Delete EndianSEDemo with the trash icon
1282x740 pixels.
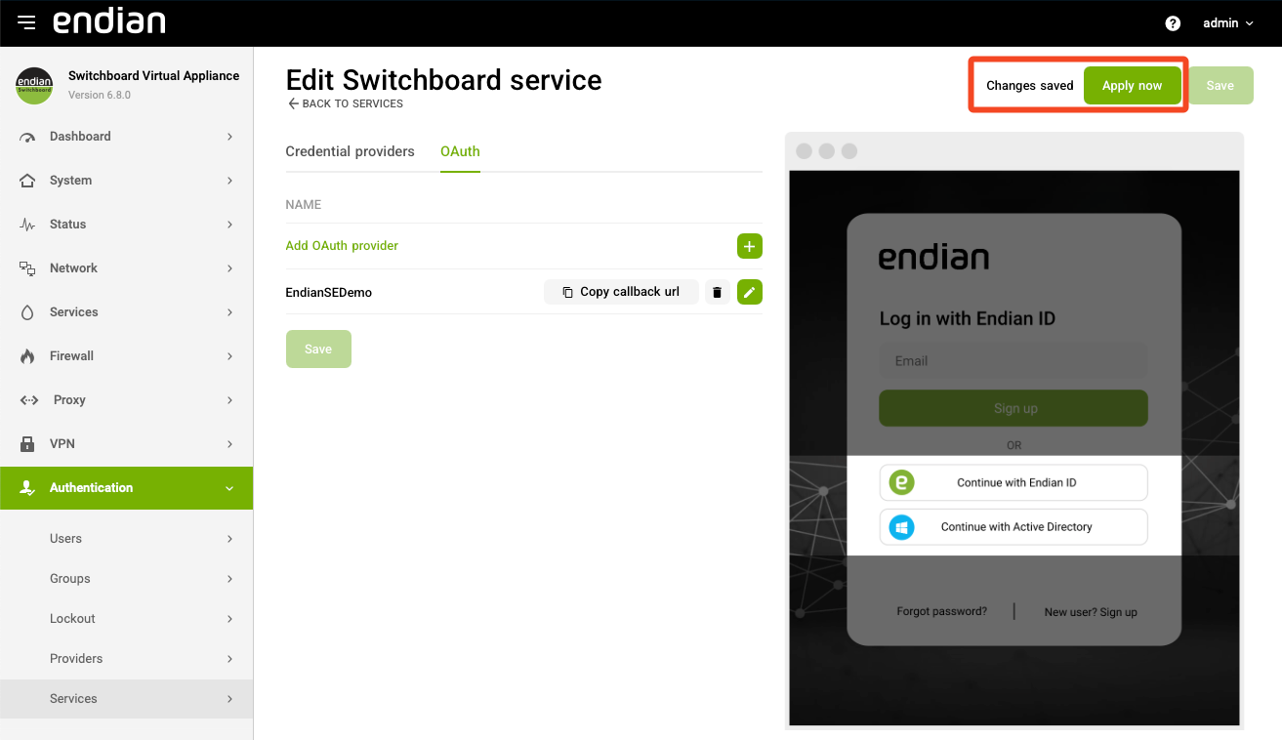point(718,292)
